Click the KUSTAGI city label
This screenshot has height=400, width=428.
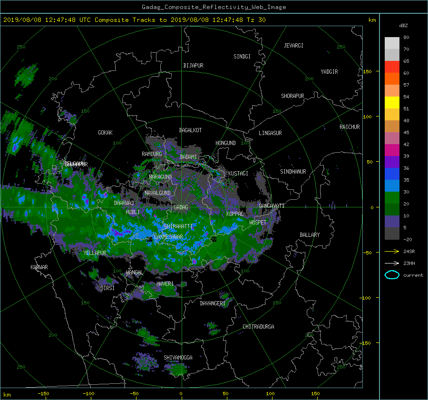tap(238, 174)
